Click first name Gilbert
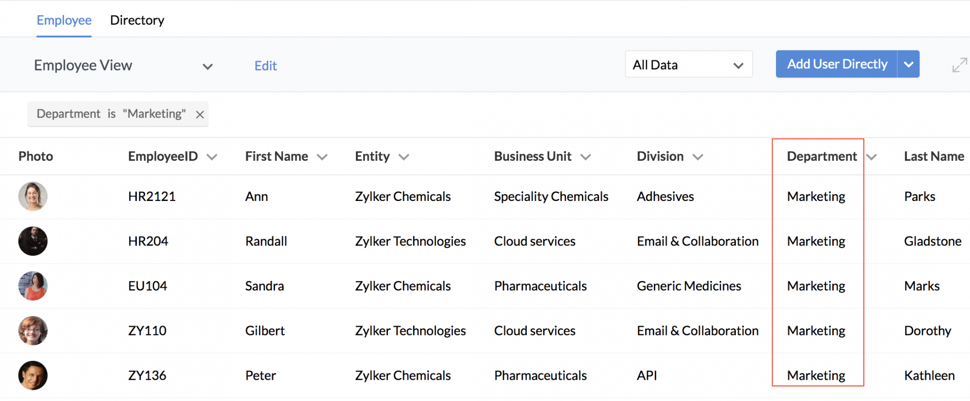This screenshot has width=970, height=401. [x=265, y=331]
